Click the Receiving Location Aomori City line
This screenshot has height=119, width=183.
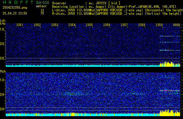click(x=114, y=7)
